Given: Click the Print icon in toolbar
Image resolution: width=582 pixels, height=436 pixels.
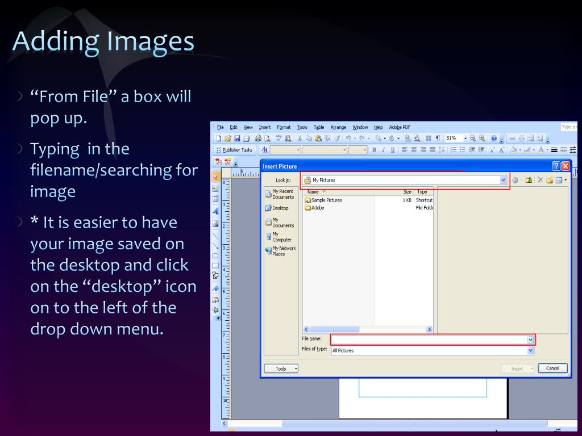Looking at the screenshot, I should point(257,139).
